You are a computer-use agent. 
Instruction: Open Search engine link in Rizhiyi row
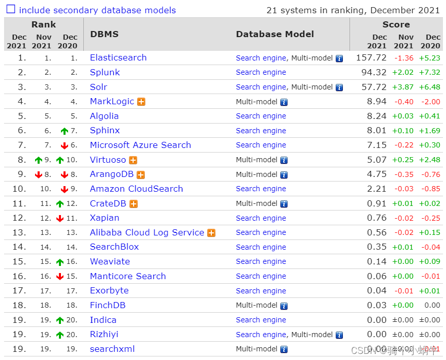click(x=261, y=335)
